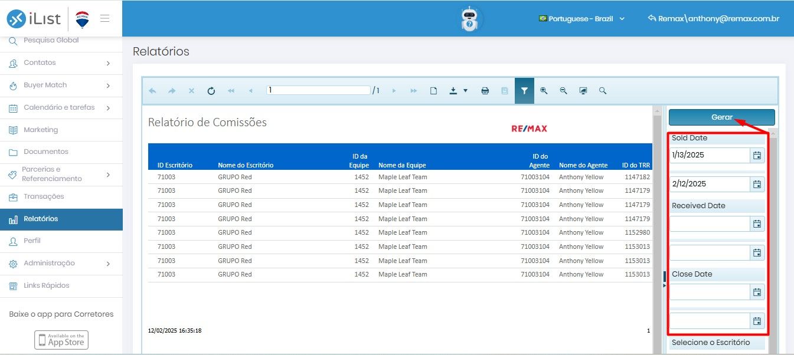Viewport: 794px width, 355px height.
Task: Click the iList logo
Action: [34, 19]
